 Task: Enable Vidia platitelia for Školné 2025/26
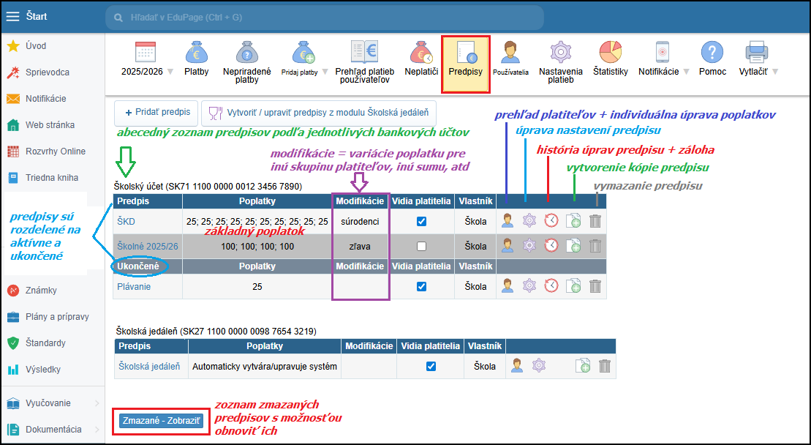(421, 247)
